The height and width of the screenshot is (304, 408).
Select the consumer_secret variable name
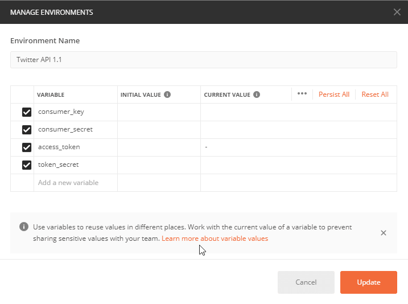point(65,129)
